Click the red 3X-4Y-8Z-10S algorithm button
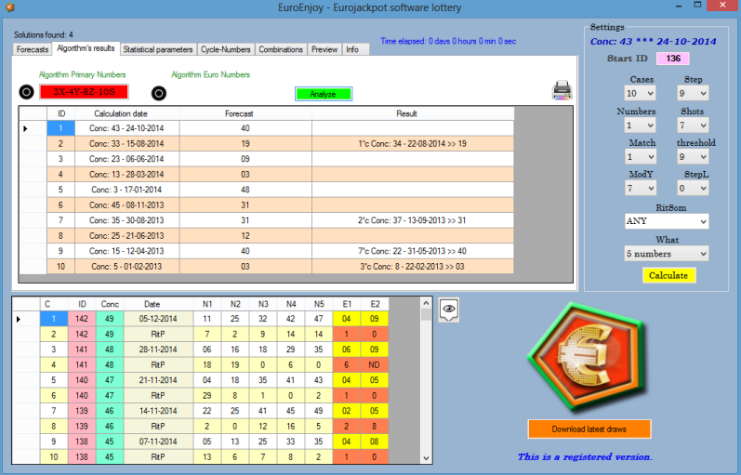 click(84, 92)
